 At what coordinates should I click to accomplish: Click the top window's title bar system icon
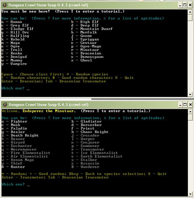(4, 5)
